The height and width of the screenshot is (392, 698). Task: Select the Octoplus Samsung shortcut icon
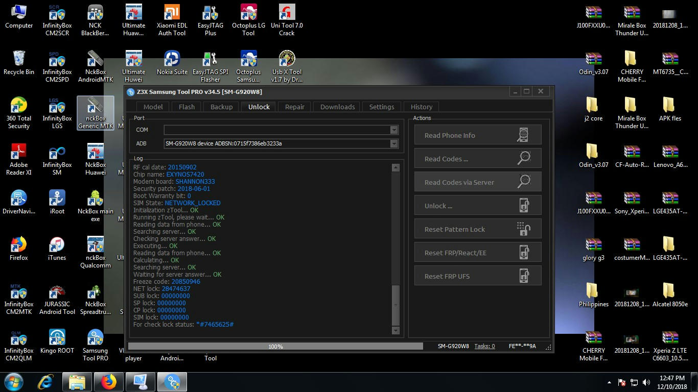[248, 67]
